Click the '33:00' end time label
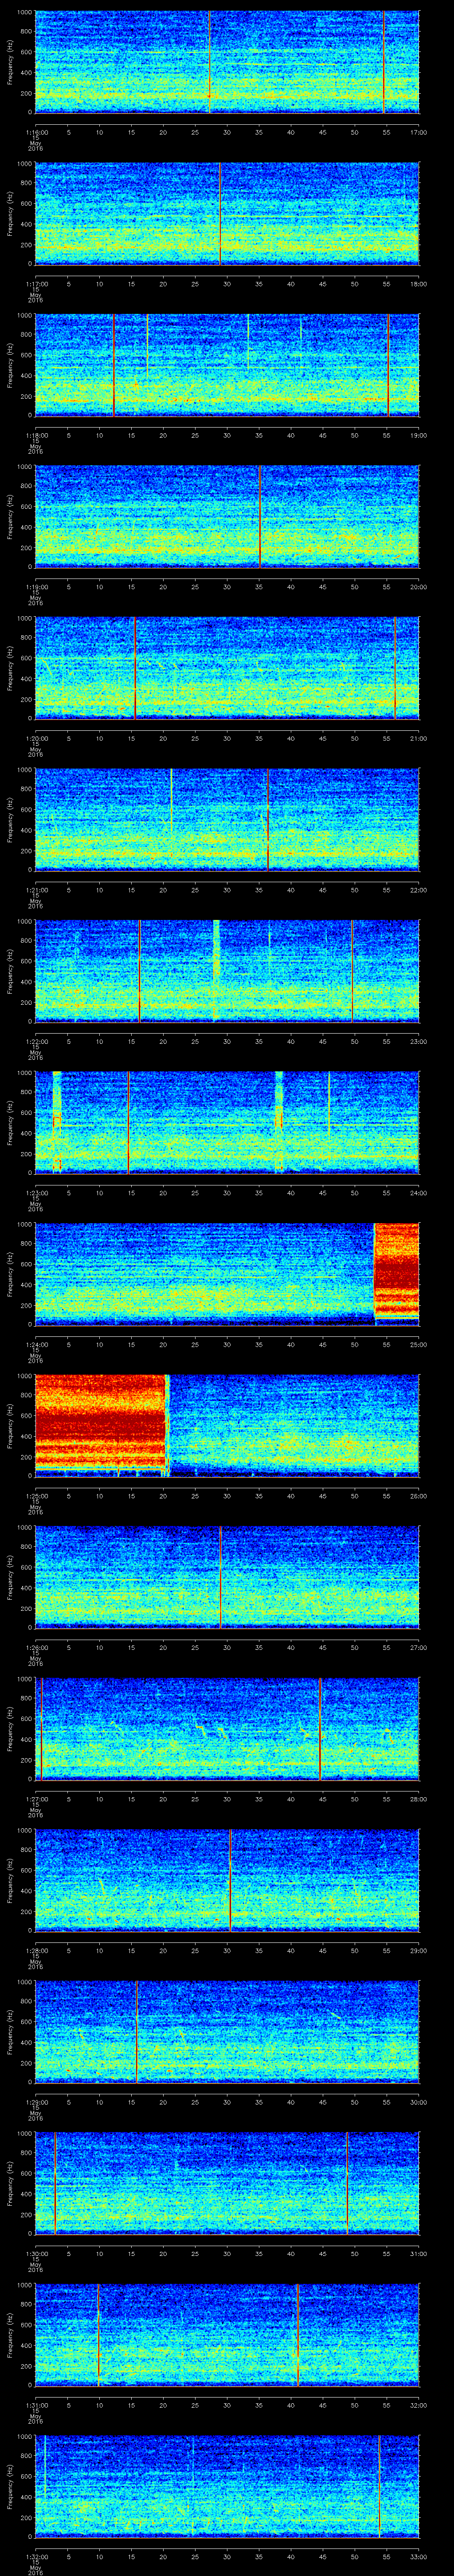This screenshot has height=2576, width=454. 418,2556
